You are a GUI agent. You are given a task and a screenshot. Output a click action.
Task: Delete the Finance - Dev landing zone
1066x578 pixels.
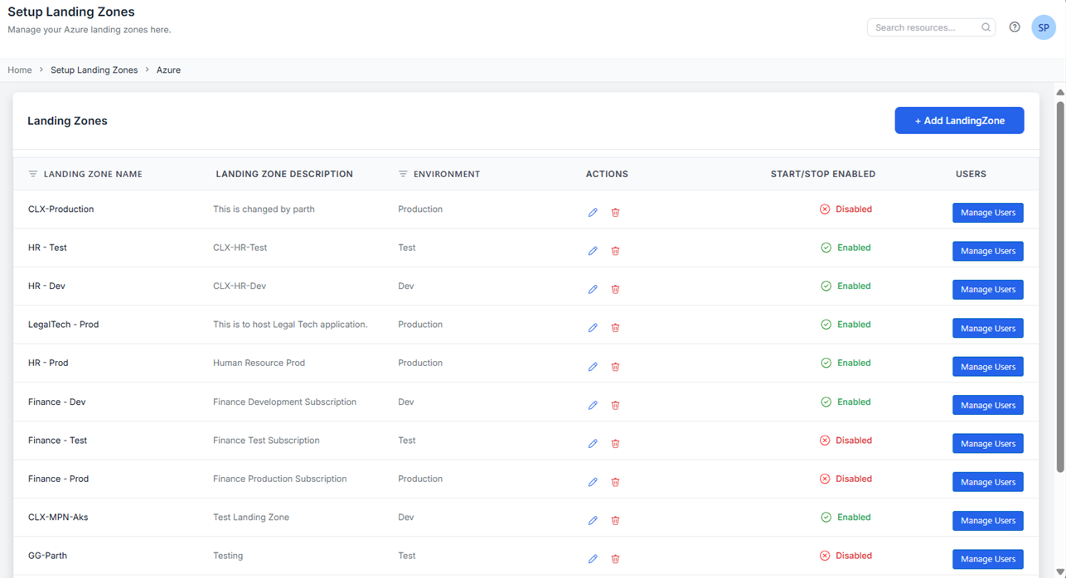tap(615, 405)
